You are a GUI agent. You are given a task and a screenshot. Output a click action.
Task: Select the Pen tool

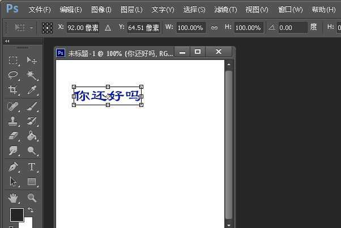(x=14, y=167)
